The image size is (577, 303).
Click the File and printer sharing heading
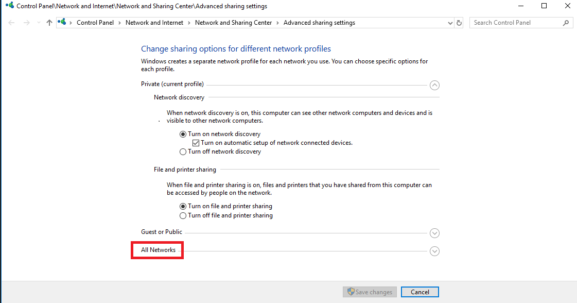tap(185, 170)
